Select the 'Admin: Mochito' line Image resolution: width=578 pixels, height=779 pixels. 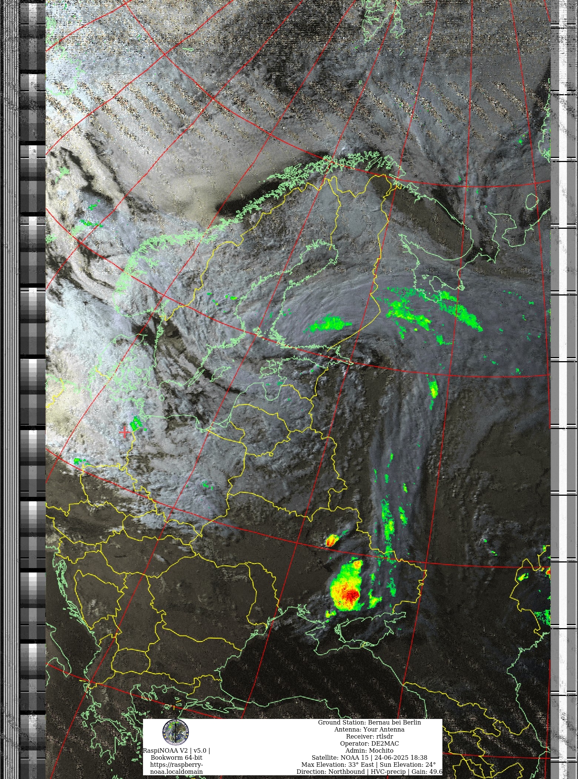pos(369,750)
